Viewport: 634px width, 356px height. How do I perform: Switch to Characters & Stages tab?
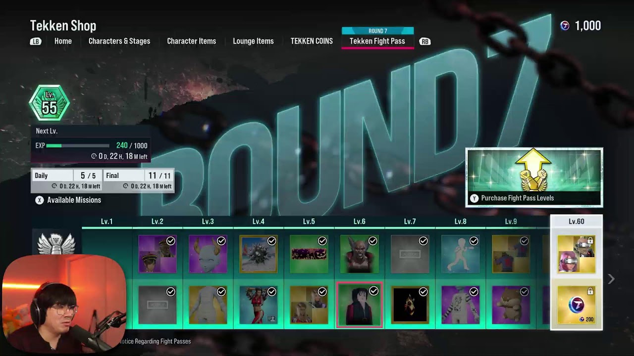coord(119,41)
